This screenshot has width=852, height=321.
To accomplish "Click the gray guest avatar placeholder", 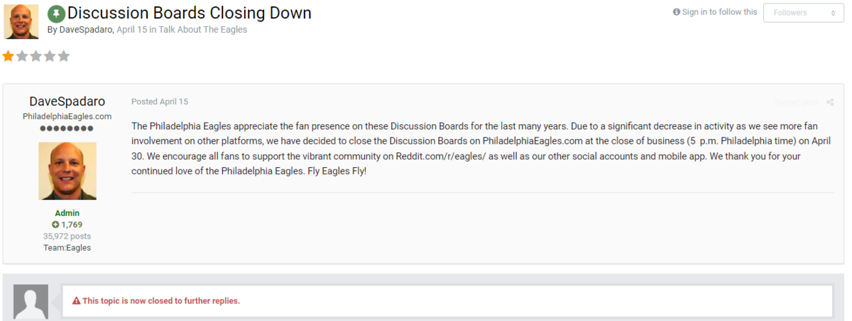I will click(x=31, y=302).
